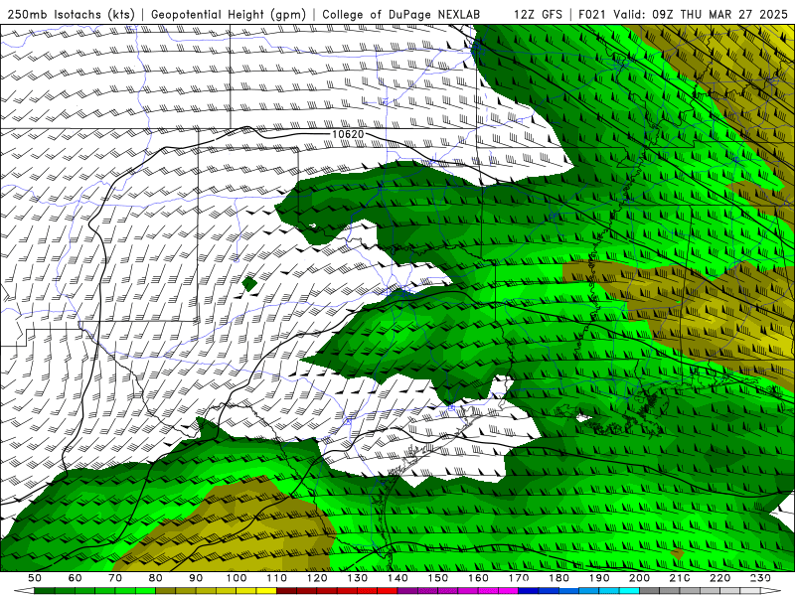Click the legend value 90
795x596 pixels.
point(196,578)
